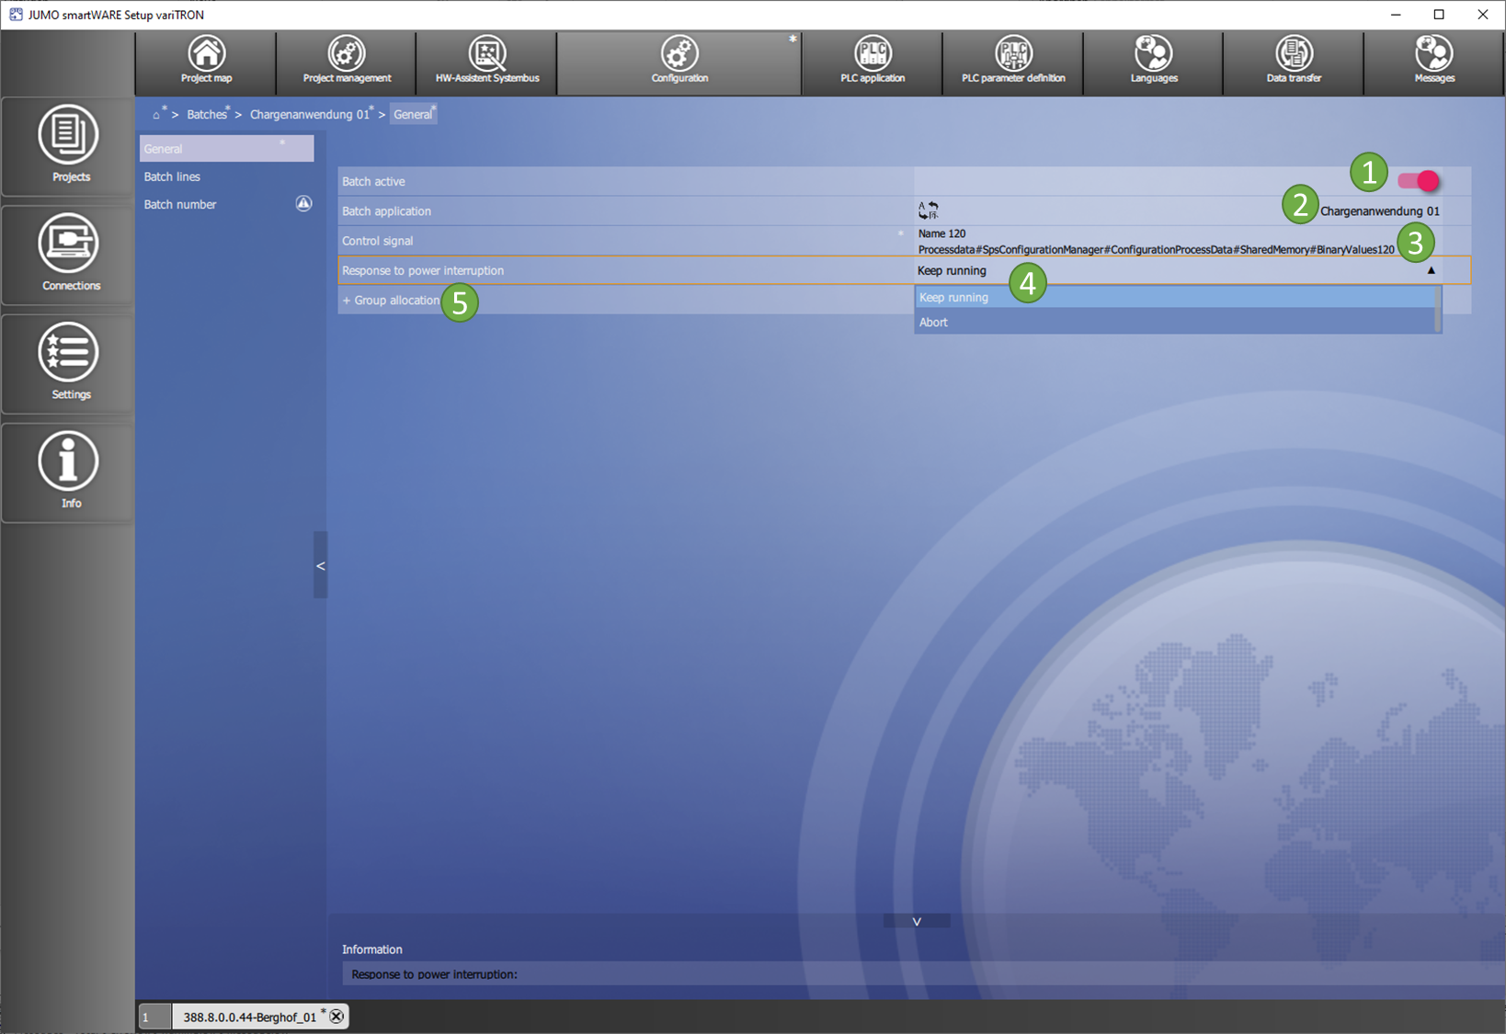Open the Data transfer section

(x=1294, y=62)
